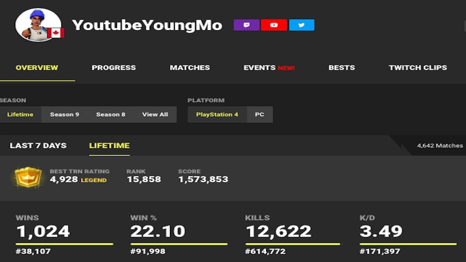The width and height of the screenshot is (466, 262).
Task: Switch to Last 7 Days stats
Action: 38,146
